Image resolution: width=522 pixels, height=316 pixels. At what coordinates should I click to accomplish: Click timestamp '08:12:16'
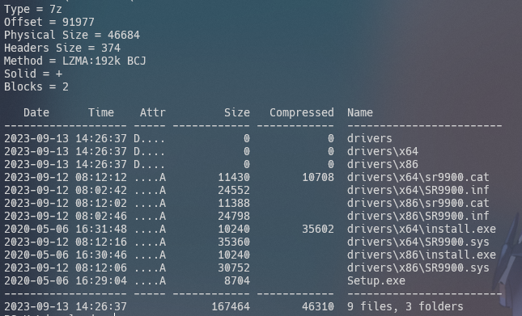101,242
